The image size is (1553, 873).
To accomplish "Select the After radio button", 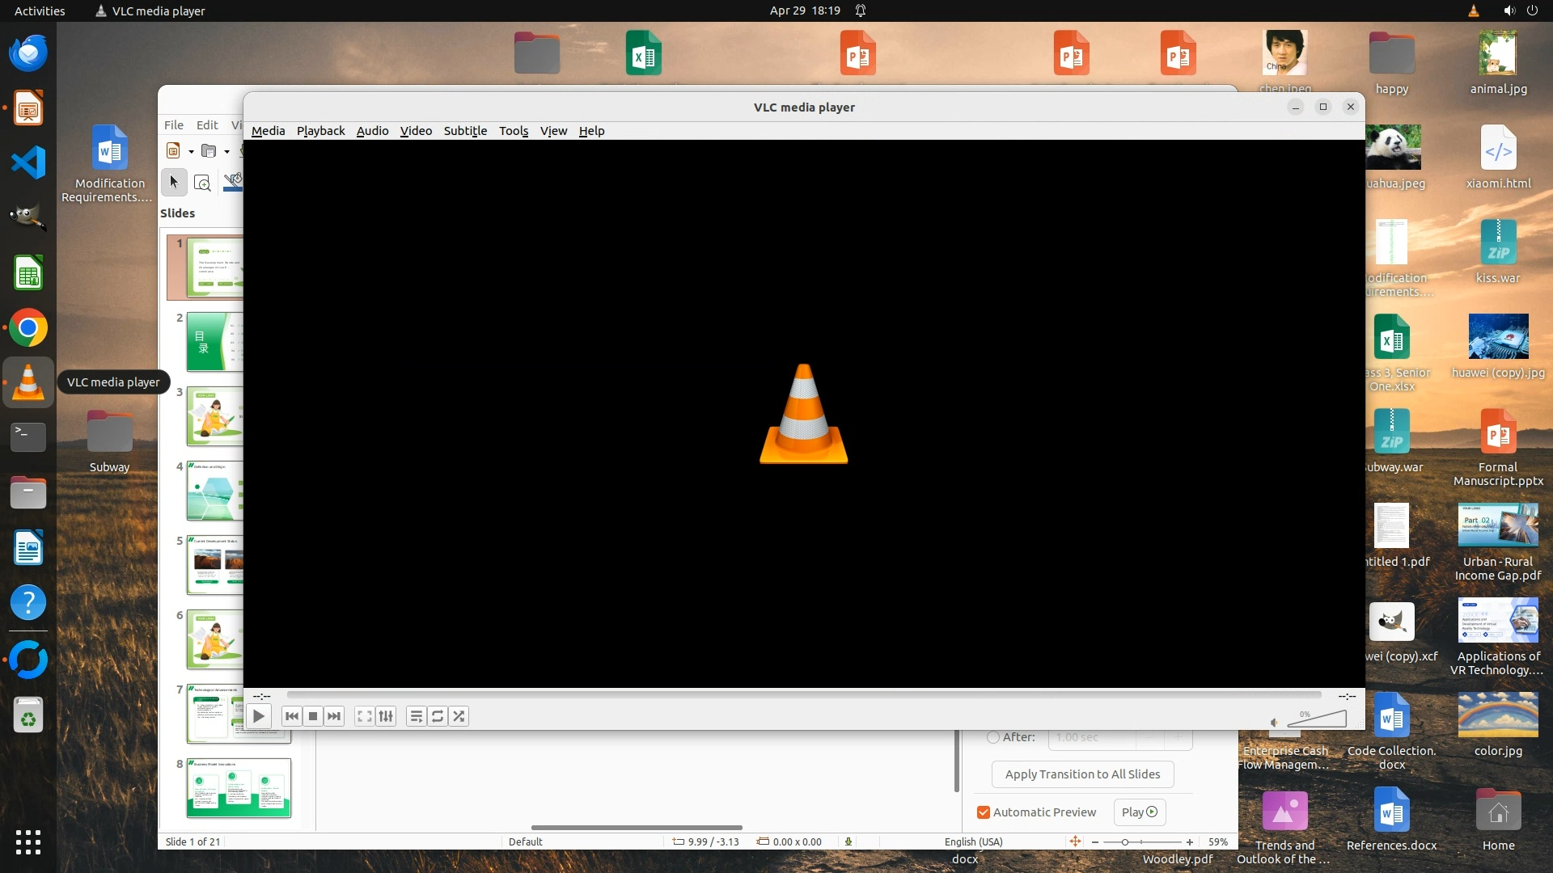I will click(x=993, y=737).
